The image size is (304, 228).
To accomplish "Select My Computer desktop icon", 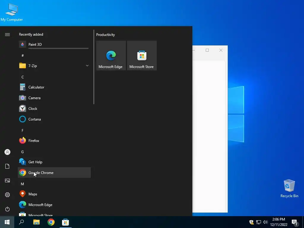I will click(12, 12).
